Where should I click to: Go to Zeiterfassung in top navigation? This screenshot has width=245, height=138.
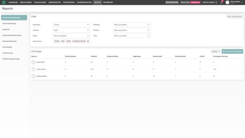[69, 2]
